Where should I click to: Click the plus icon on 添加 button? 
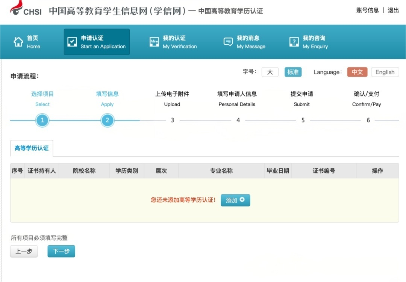[x=242, y=200]
